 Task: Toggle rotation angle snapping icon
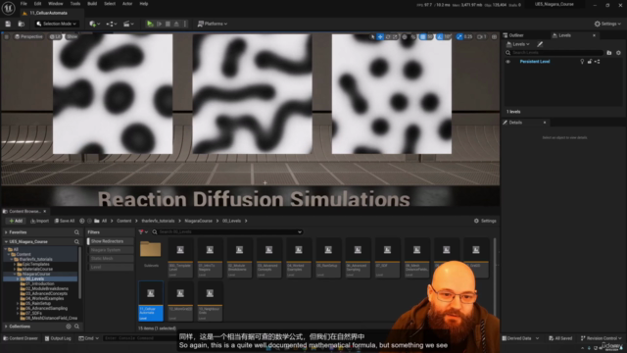[440, 37]
